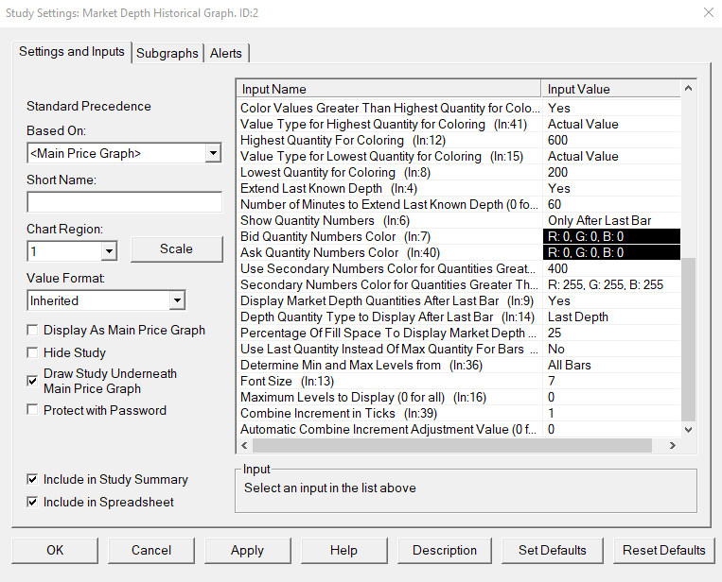Toggle Include in Spreadsheet checkbox

(x=32, y=502)
